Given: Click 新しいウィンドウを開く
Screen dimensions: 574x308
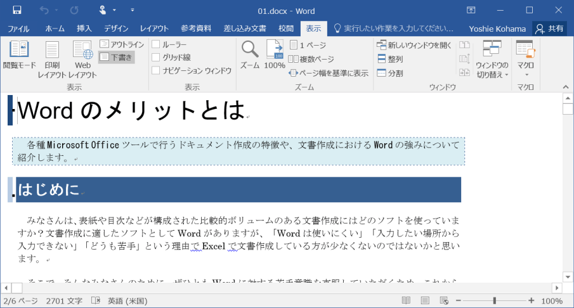Looking at the screenshot, I should click(x=414, y=45).
